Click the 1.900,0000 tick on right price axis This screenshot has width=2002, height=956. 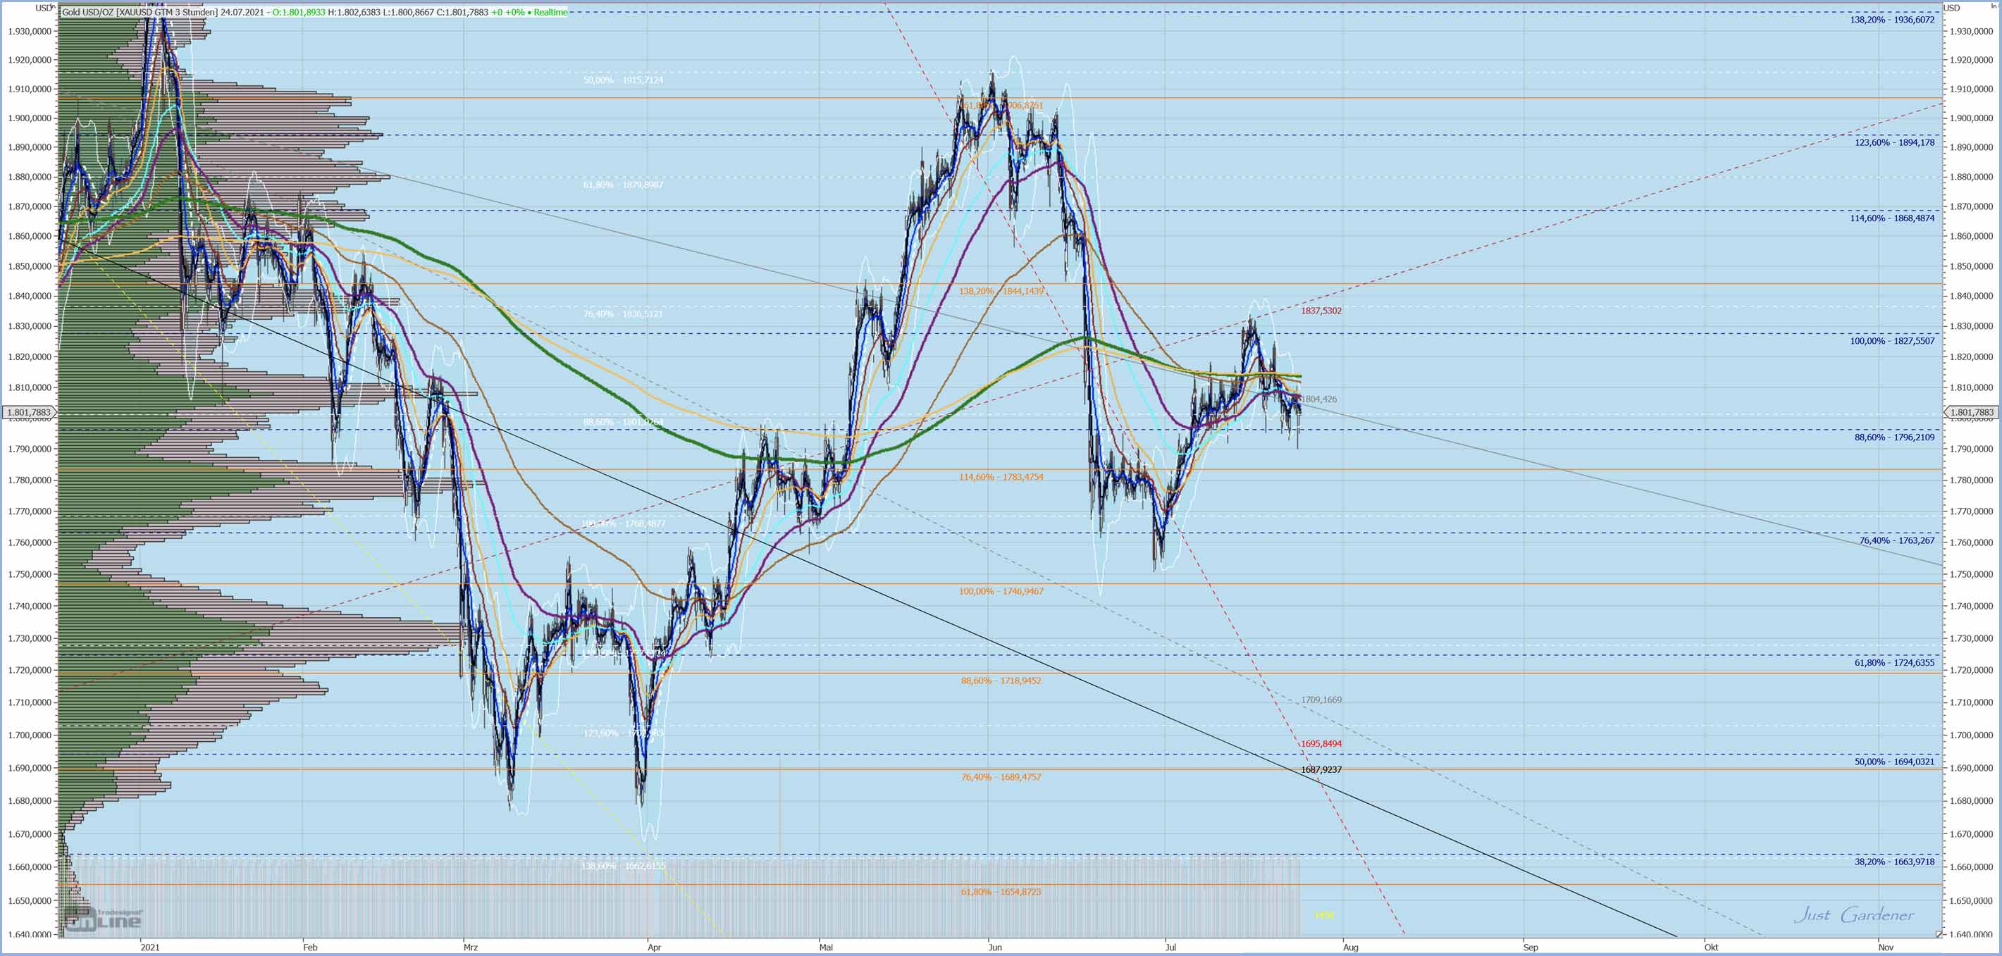(x=1971, y=118)
